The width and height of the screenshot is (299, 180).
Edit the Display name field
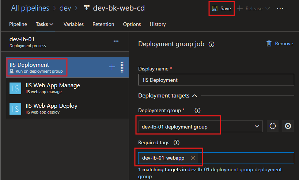click(216, 80)
